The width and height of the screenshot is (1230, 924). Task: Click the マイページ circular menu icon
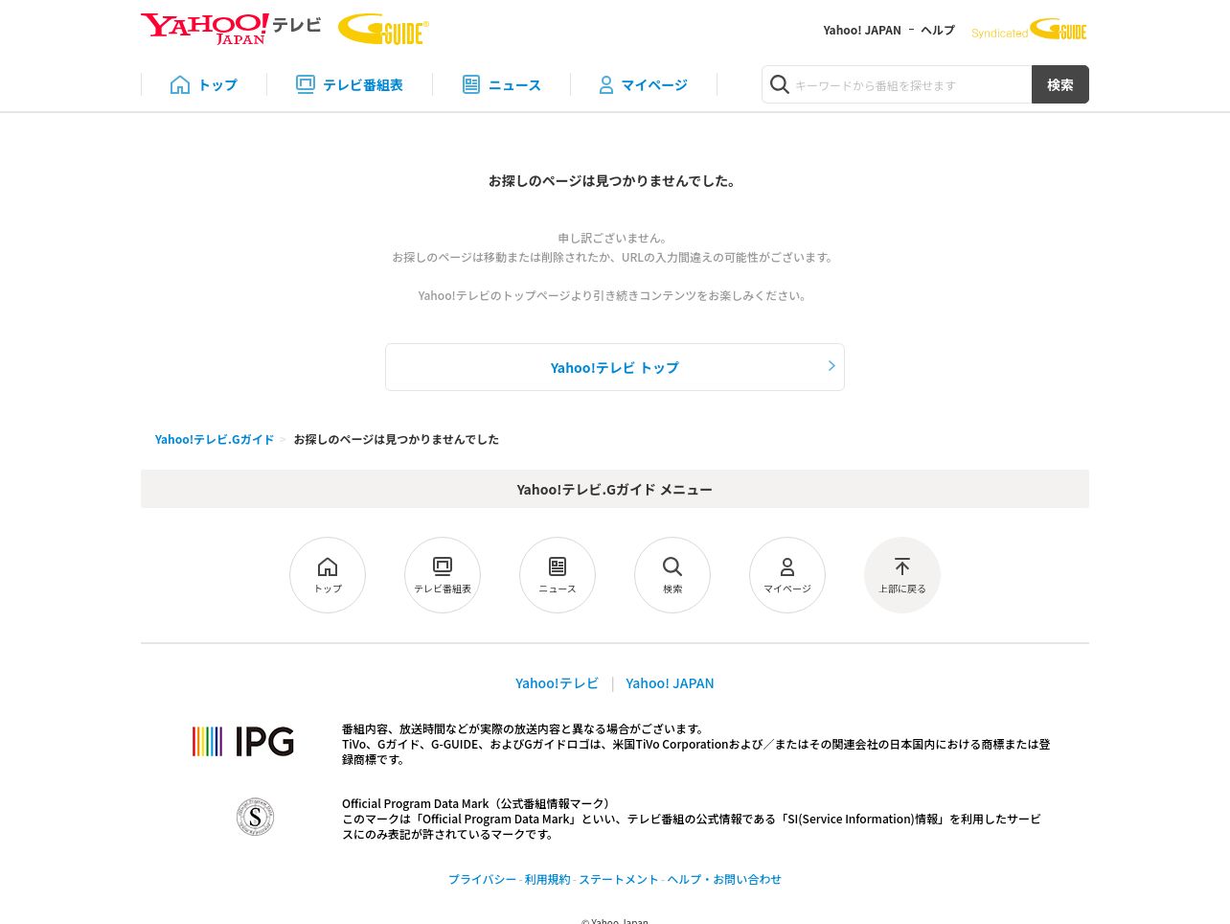[x=787, y=575]
